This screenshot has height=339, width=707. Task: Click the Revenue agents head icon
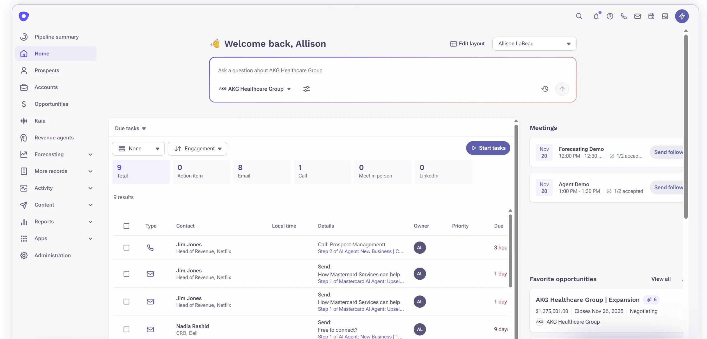[x=24, y=137]
